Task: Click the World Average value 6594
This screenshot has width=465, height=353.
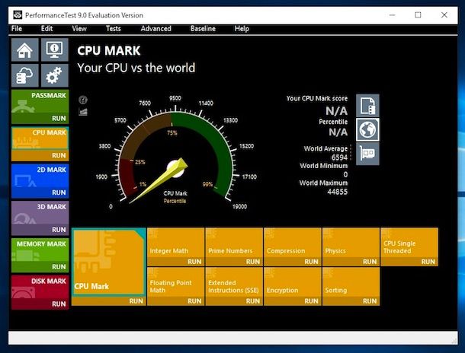Action: (x=339, y=157)
